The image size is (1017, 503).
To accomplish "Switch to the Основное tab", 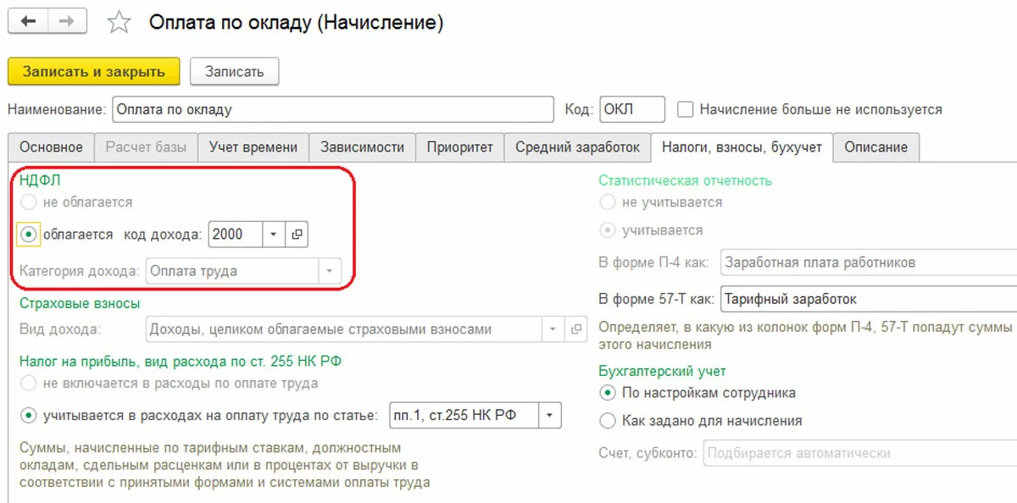I will point(52,146).
